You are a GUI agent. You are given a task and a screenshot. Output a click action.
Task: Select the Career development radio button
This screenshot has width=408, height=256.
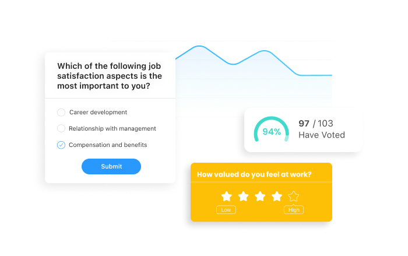coord(61,112)
